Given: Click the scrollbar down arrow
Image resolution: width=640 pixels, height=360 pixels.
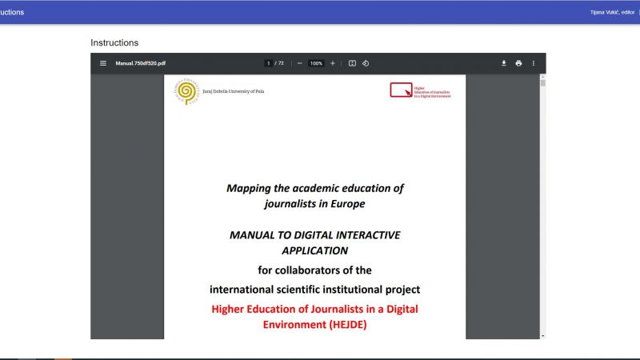Looking at the screenshot, I should 542,335.
